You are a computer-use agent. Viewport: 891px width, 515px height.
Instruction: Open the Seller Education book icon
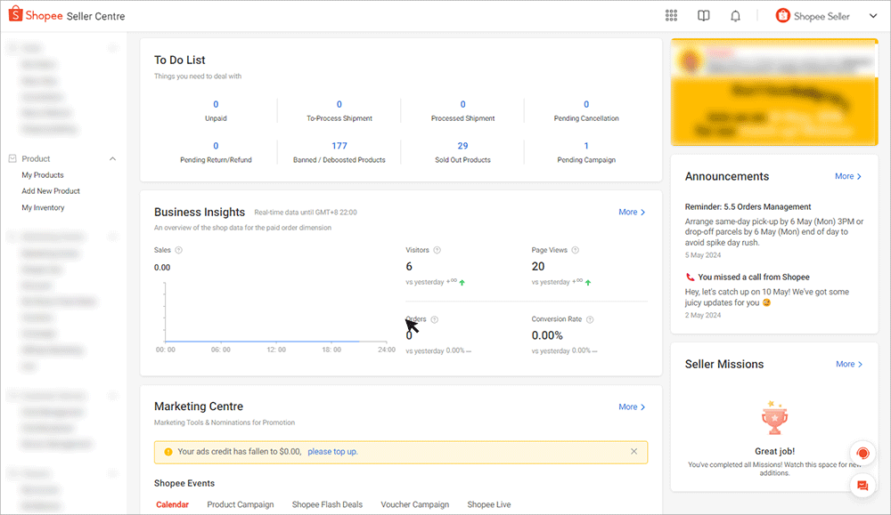tap(703, 16)
